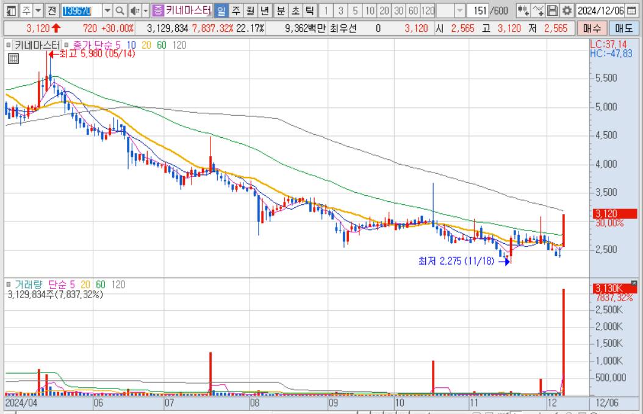Viewport: 643px width, 414px height.
Task: Select interval 20 button
Action: click(384, 10)
